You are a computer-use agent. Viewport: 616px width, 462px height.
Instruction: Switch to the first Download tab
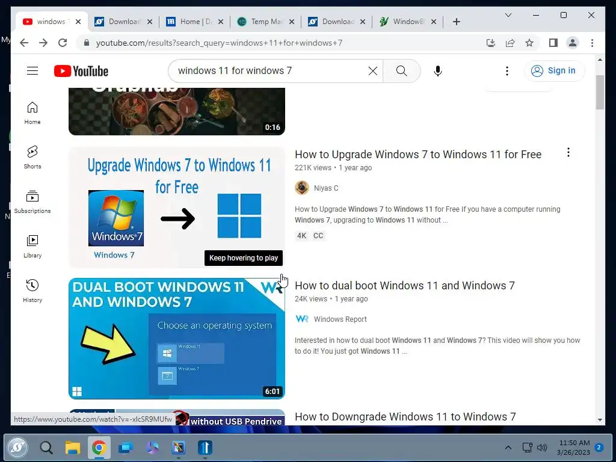(x=124, y=22)
